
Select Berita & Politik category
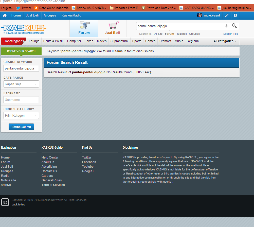tap(53, 41)
